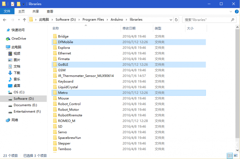Screen dimensions: 240x159
Task: Switch to large icons view
Action: [236, 155]
